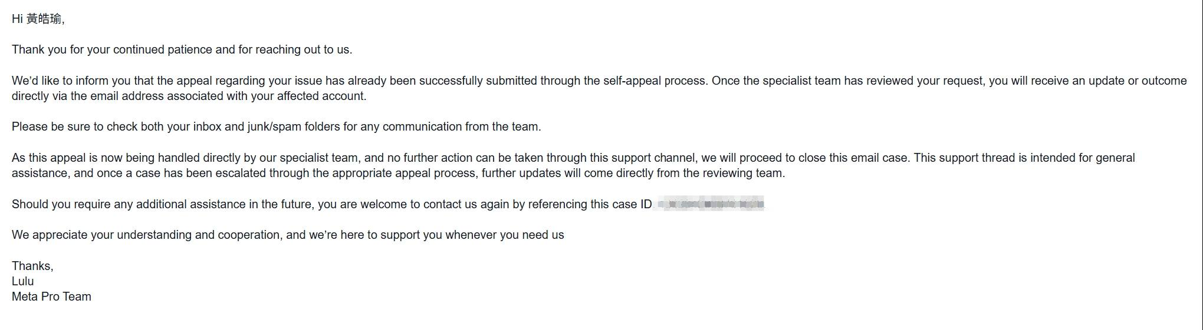Image resolution: width=1203 pixels, height=330 pixels.
Task: Click the word "Hi" in the greeting
Action: 17,19
